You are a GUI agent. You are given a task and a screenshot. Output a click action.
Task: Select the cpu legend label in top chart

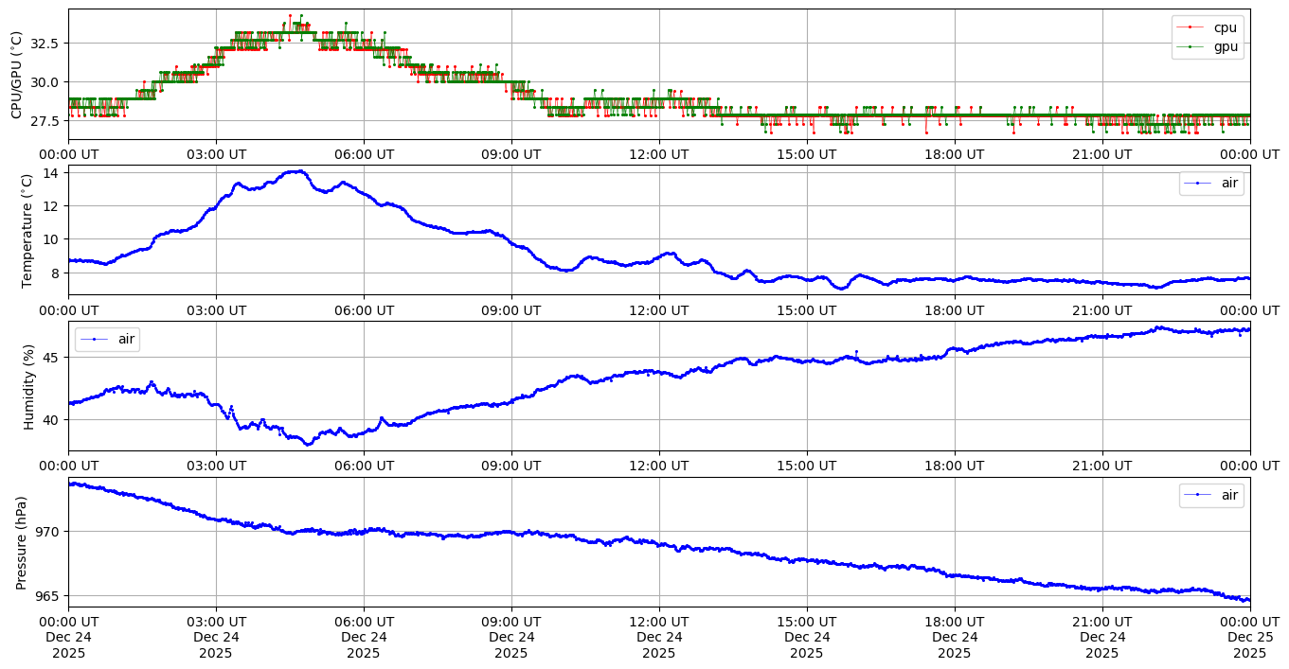[x=1226, y=27]
